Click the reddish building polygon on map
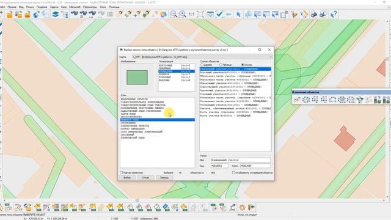This screenshot has height=220, width=391. (x=345, y=139)
